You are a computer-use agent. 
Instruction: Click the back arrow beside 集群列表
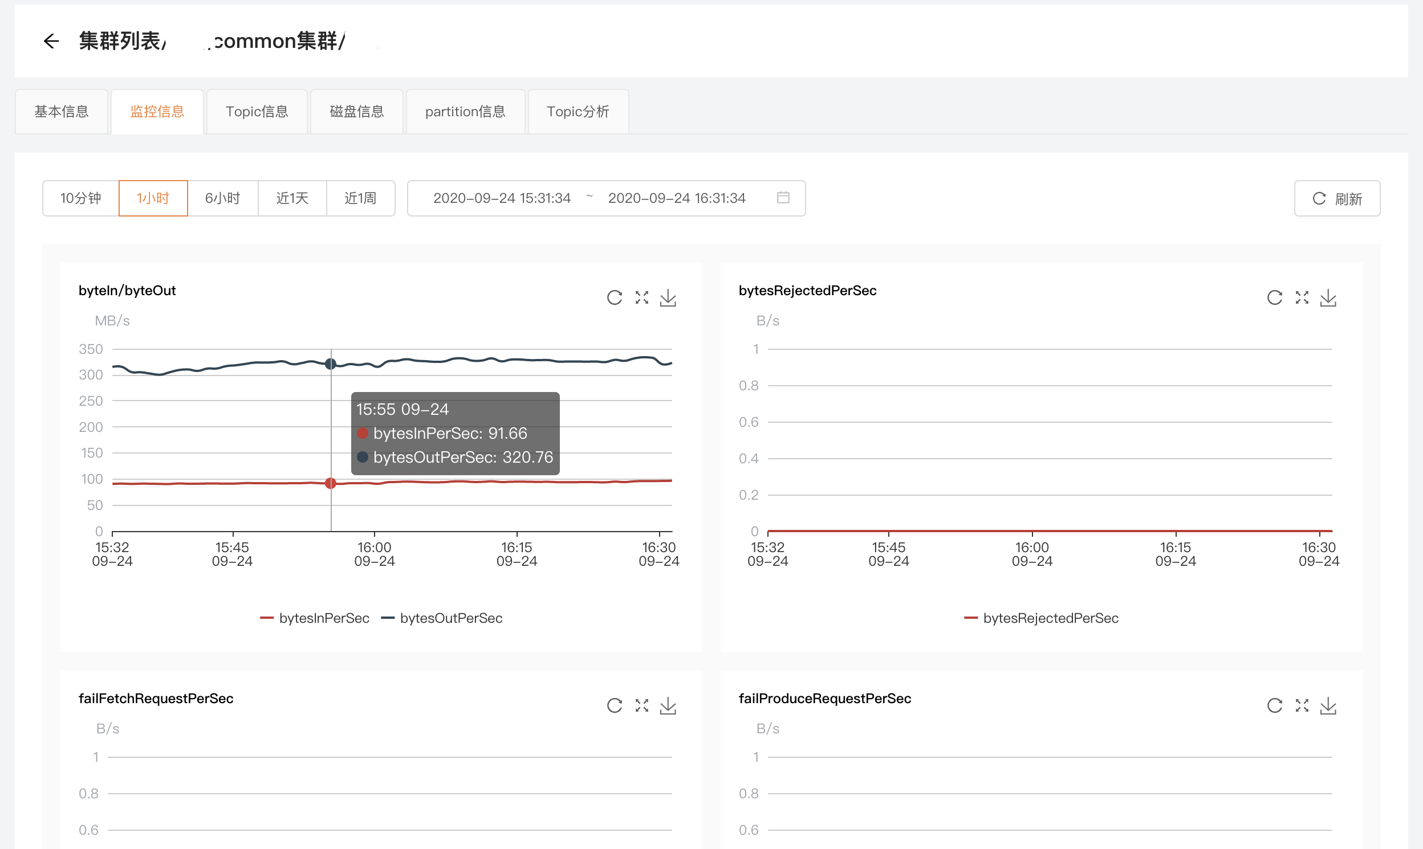51,41
